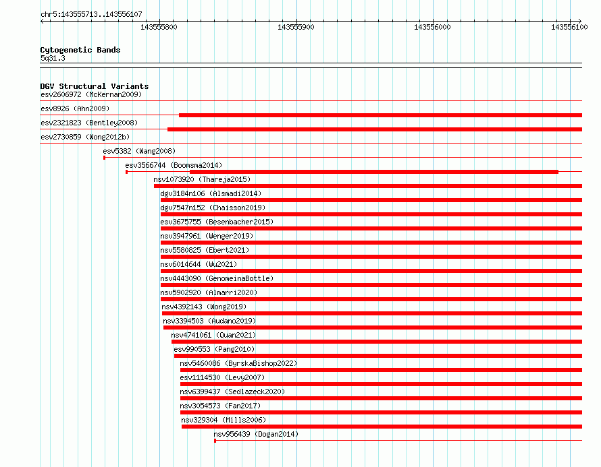The height and width of the screenshot is (467, 601).
Task: Select variant nsv3394503 (Audano2019) label
Action: (x=209, y=321)
